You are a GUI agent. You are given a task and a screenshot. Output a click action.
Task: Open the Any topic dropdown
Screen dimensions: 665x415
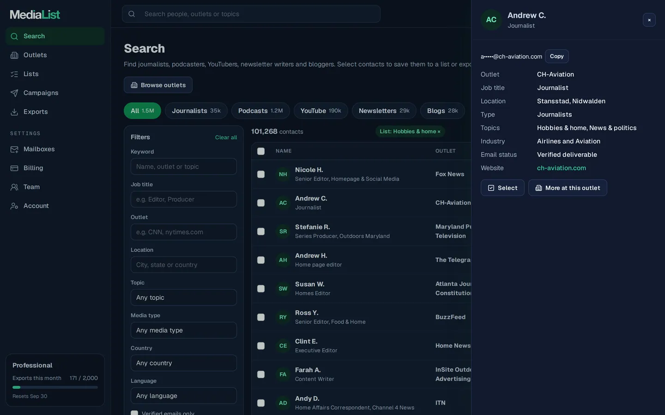click(184, 297)
